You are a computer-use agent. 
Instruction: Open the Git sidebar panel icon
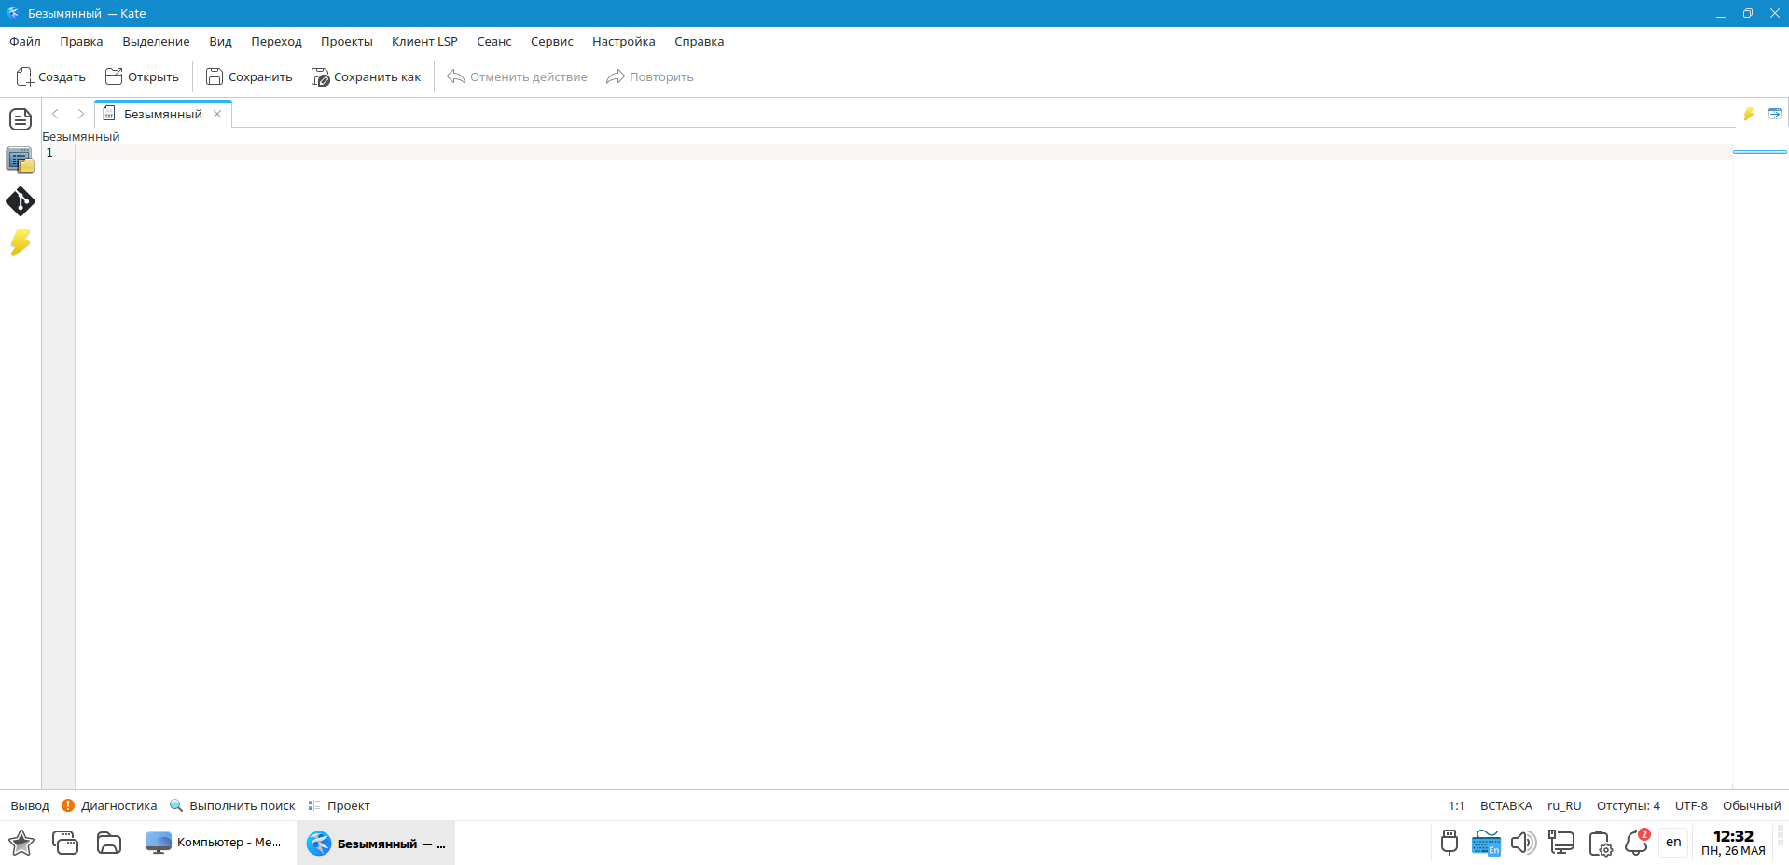(x=21, y=201)
